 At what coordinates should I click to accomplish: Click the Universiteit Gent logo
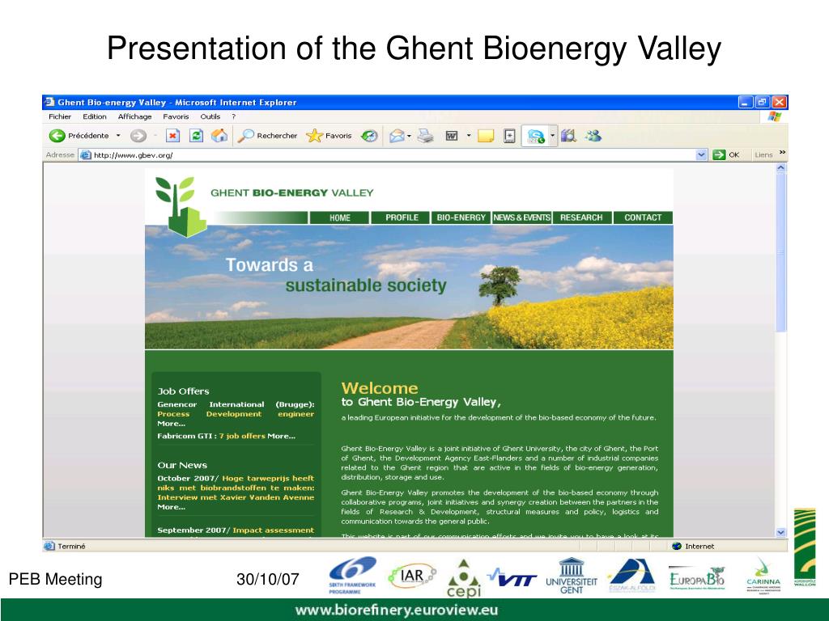click(572, 576)
